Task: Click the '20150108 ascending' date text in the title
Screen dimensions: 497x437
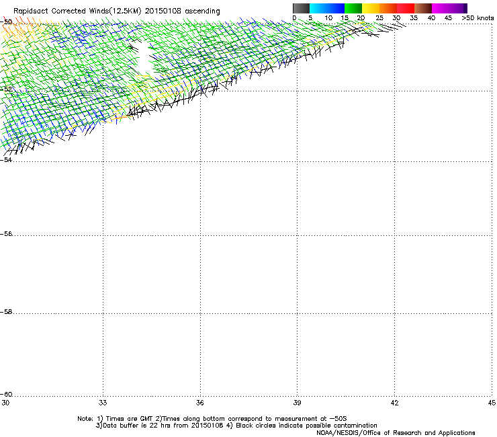Action: 182,11
